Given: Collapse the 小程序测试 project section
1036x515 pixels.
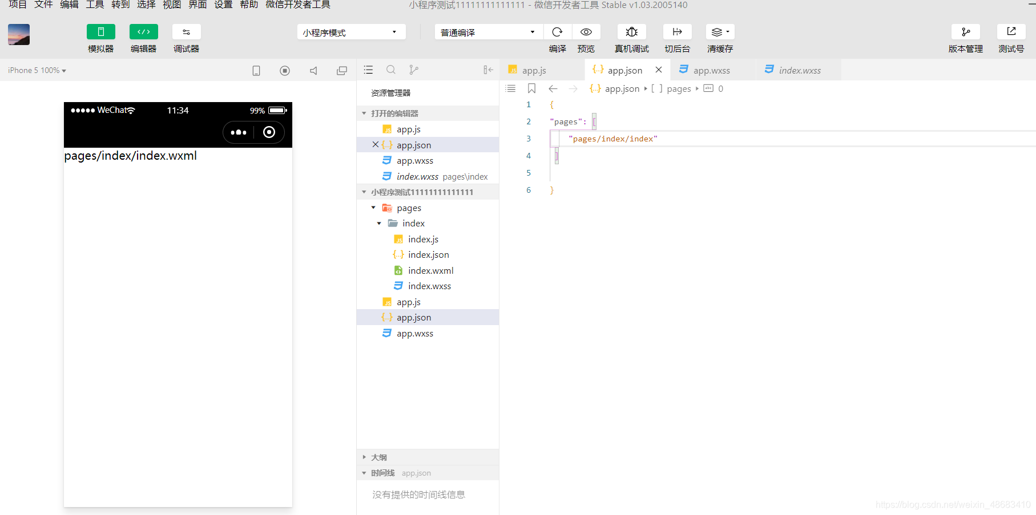Looking at the screenshot, I should point(428,192).
